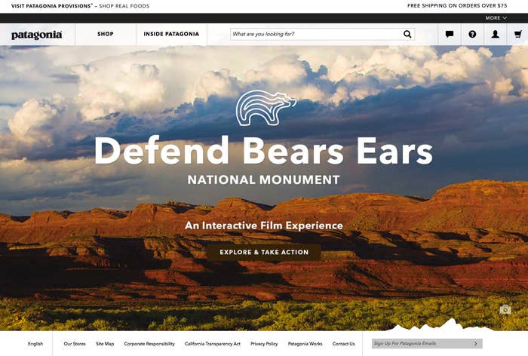
Task: Open the Site Map link
Action: click(x=105, y=343)
